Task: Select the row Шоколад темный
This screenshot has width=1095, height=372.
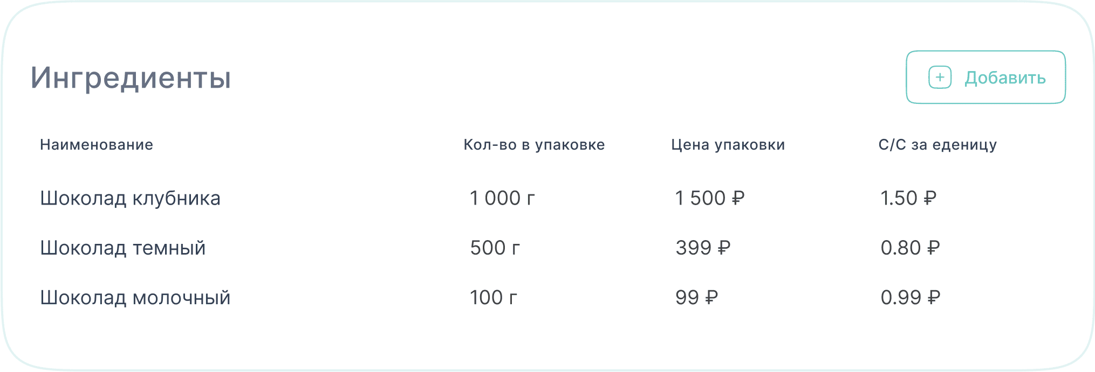Action: (485, 248)
